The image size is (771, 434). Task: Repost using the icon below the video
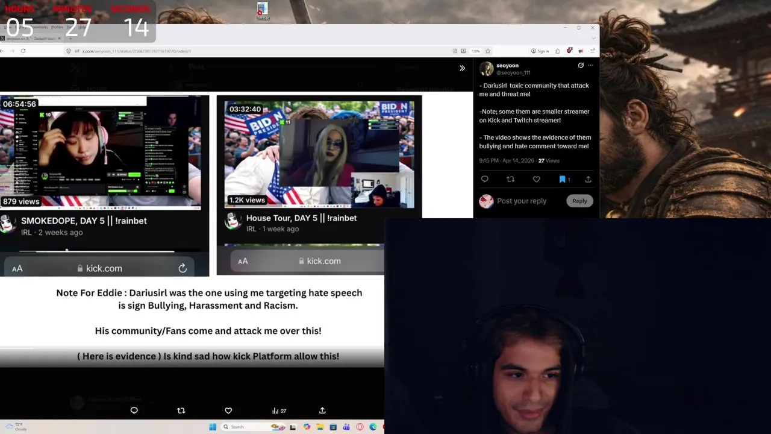(181, 410)
